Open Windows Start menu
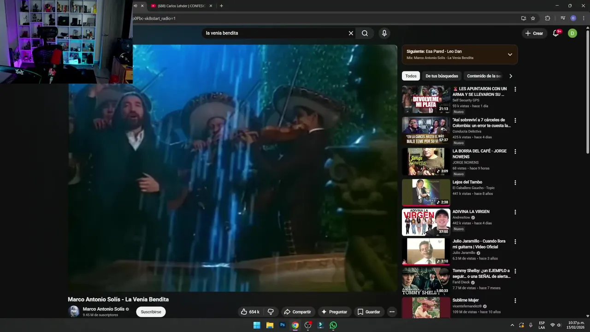590x332 pixels. pyautogui.click(x=257, y=325)
